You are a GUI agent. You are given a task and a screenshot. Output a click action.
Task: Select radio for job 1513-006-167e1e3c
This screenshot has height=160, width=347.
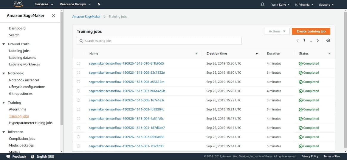click(x=78, y=100)
